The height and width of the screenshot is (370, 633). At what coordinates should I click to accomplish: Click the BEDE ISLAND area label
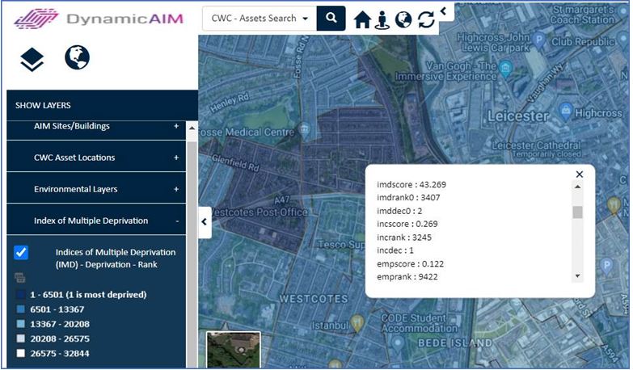click(x=455, y=343)
